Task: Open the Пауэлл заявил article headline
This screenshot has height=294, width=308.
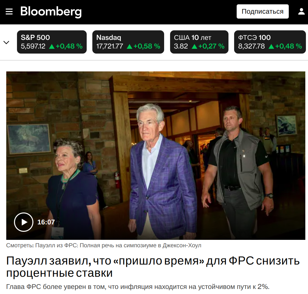Action: [153, 267]
